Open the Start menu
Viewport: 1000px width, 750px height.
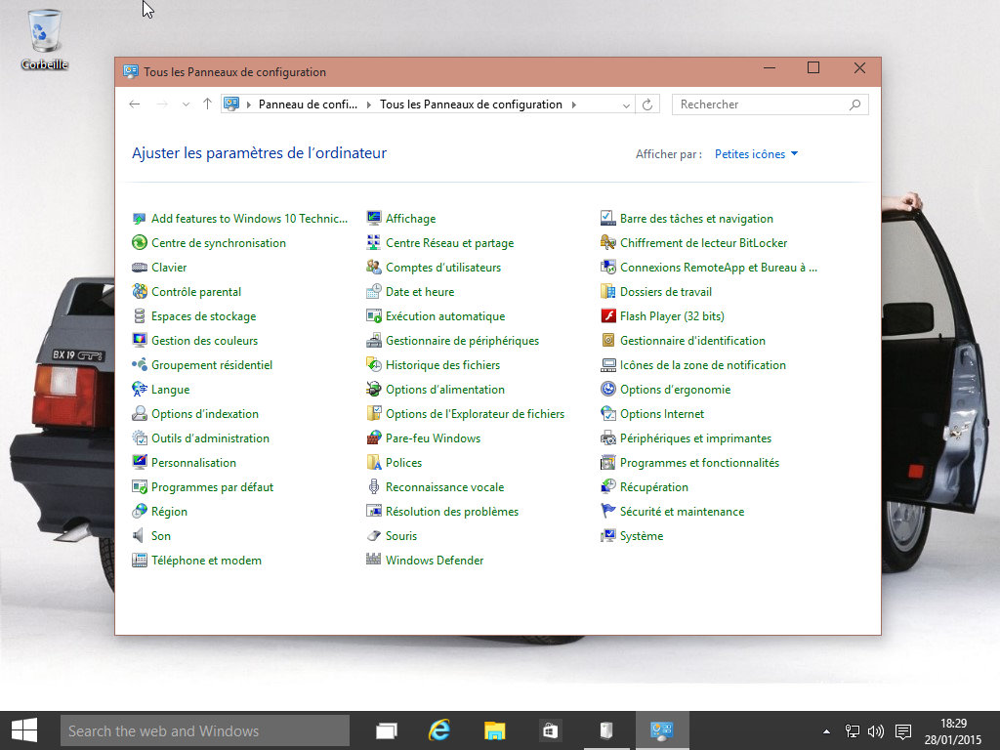click(x=22, y=729)
